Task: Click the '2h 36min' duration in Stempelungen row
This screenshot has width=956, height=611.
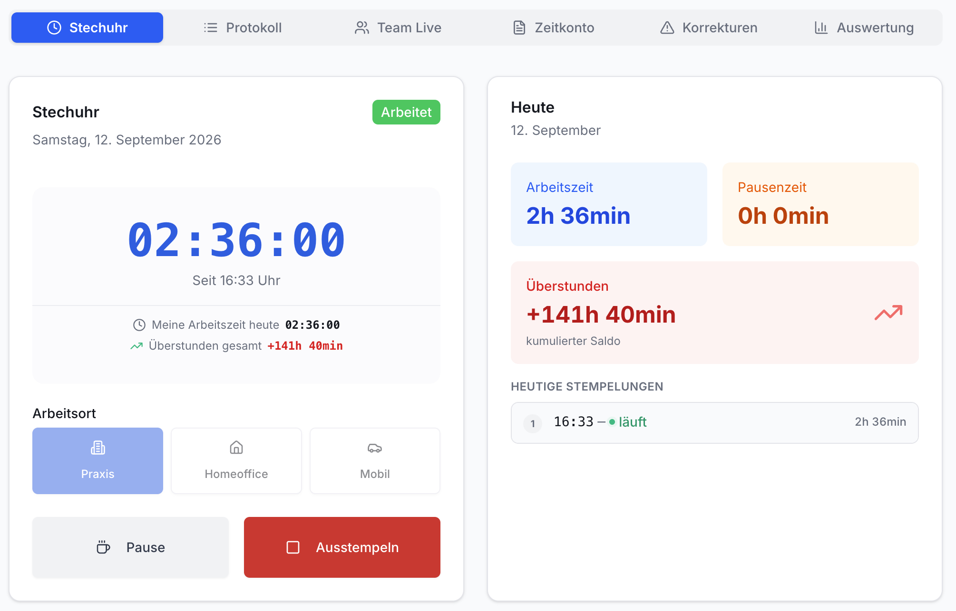Action: tap(880, 422)
